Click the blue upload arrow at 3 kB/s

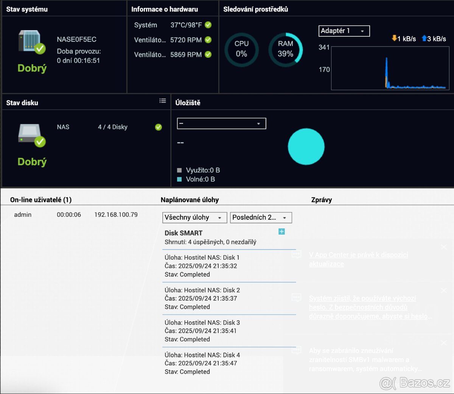(424, 39)
